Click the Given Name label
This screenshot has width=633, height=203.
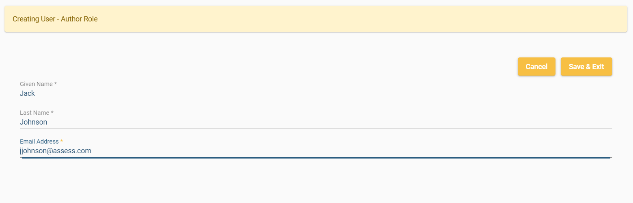(36, 84)
